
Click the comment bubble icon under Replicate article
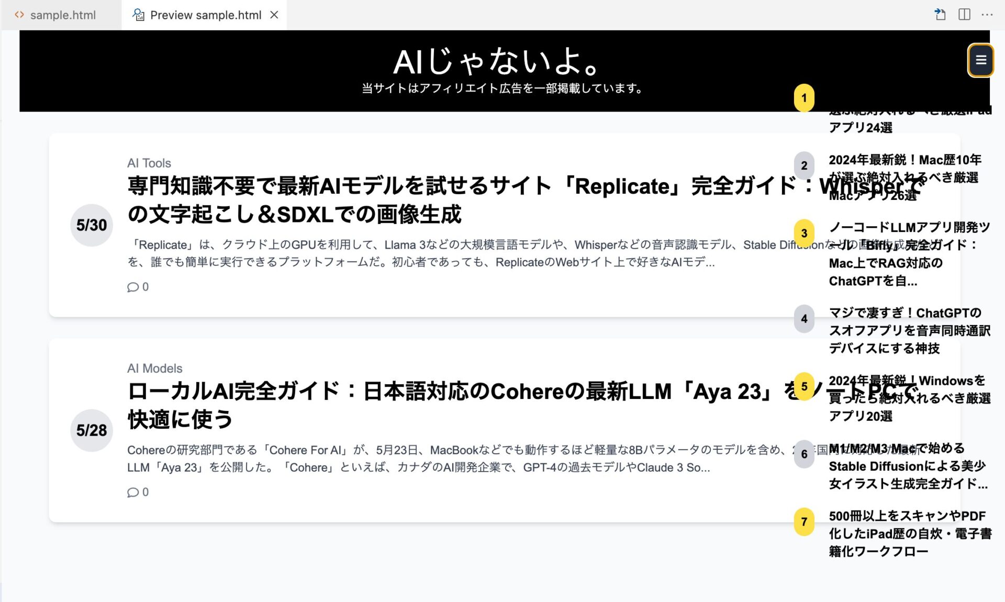coord(133,287)
